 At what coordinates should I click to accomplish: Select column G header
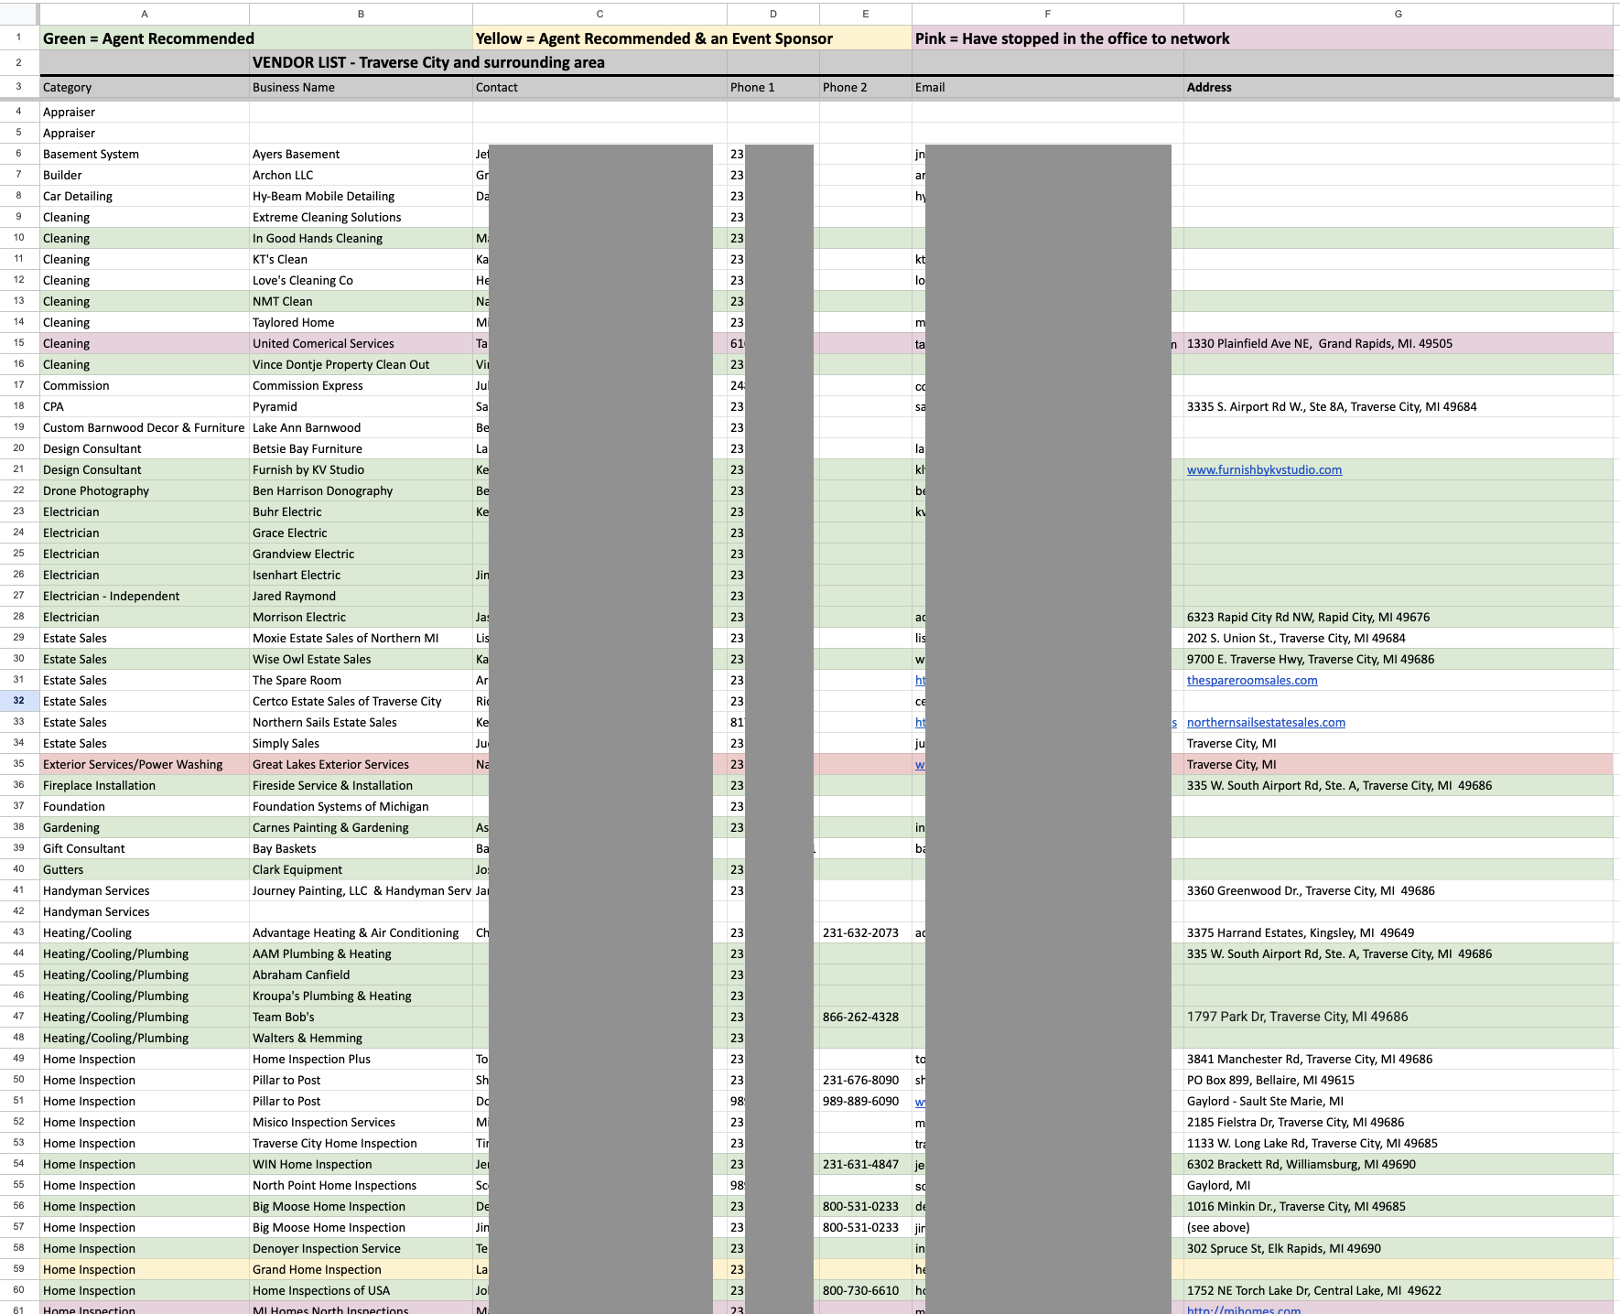[x=1398, y=14]
